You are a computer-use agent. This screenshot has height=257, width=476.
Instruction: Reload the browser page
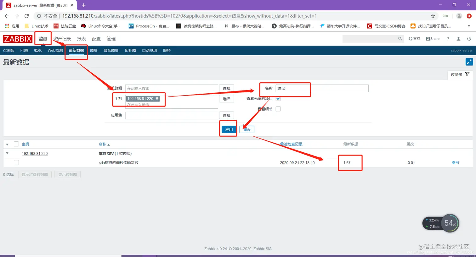(27, 16)
